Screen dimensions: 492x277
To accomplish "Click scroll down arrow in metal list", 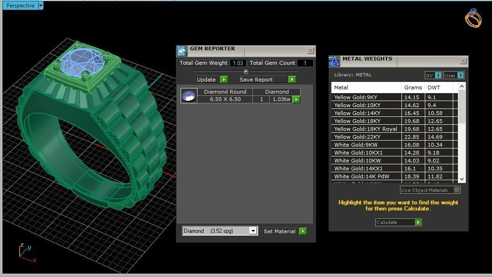I will [x=462, y=179].
